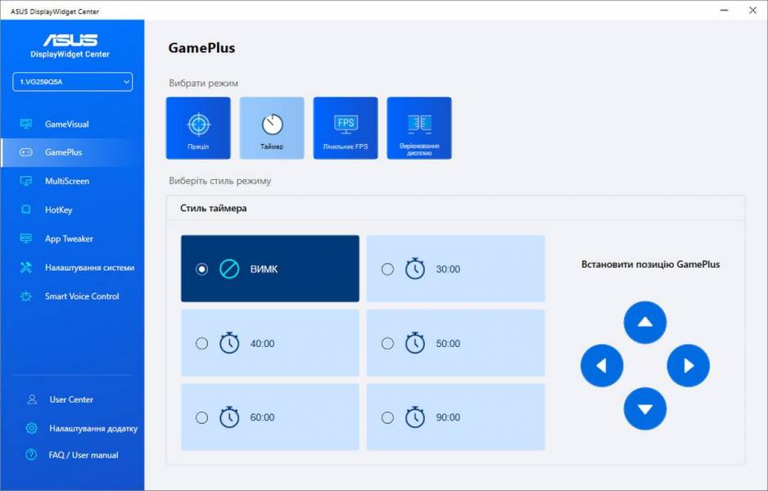Move GamePlus position left arrow
768x491 pixels.
[x=602, y=366]
